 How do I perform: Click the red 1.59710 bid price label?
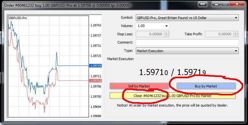tap(95, 81)
